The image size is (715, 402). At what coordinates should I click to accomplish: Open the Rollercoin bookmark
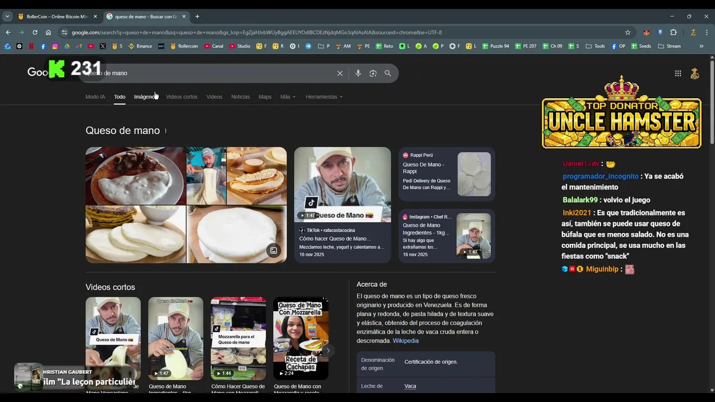tap(184, 46)
